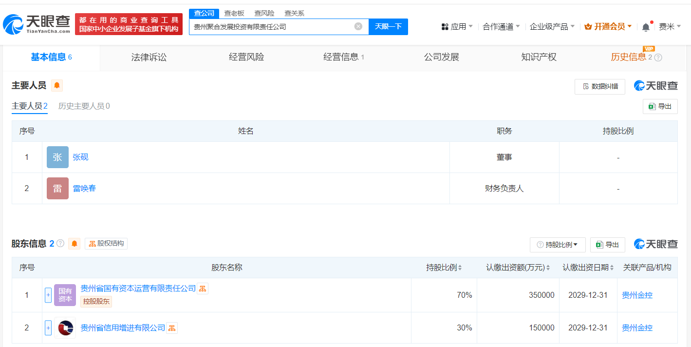Open the 应用 dropdown menu
The width and height of the screenshot is (691, 347).
point(457,27)
